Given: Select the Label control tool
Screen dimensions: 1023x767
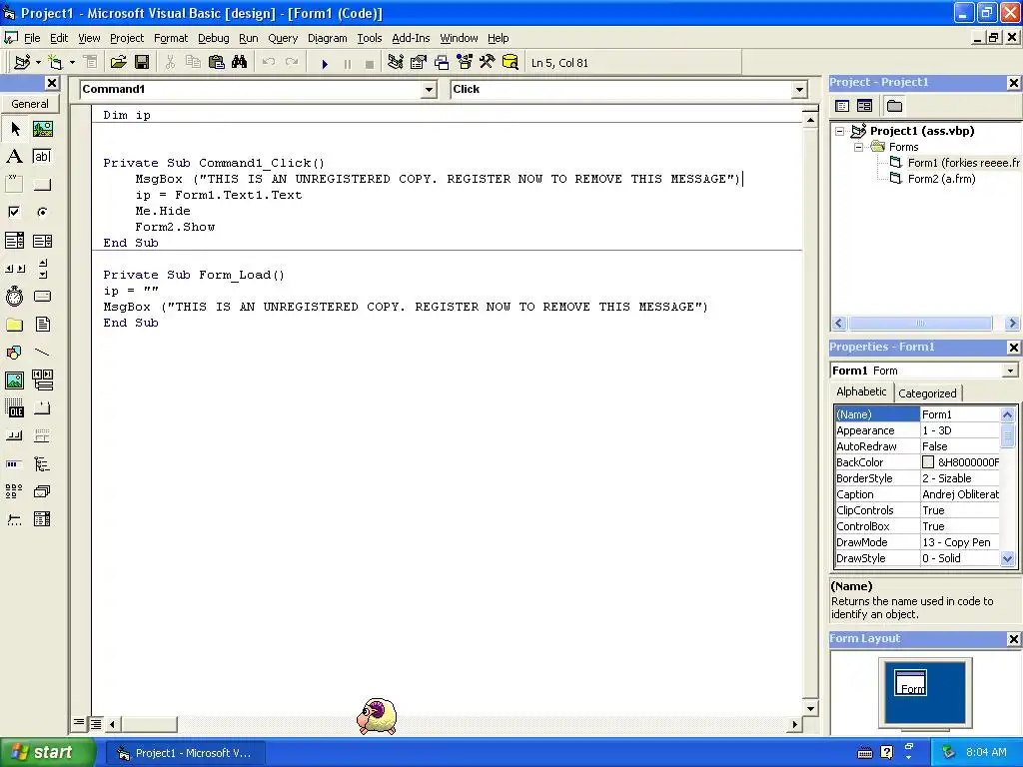Looking at the screenshot, I should tap(14, 157).
